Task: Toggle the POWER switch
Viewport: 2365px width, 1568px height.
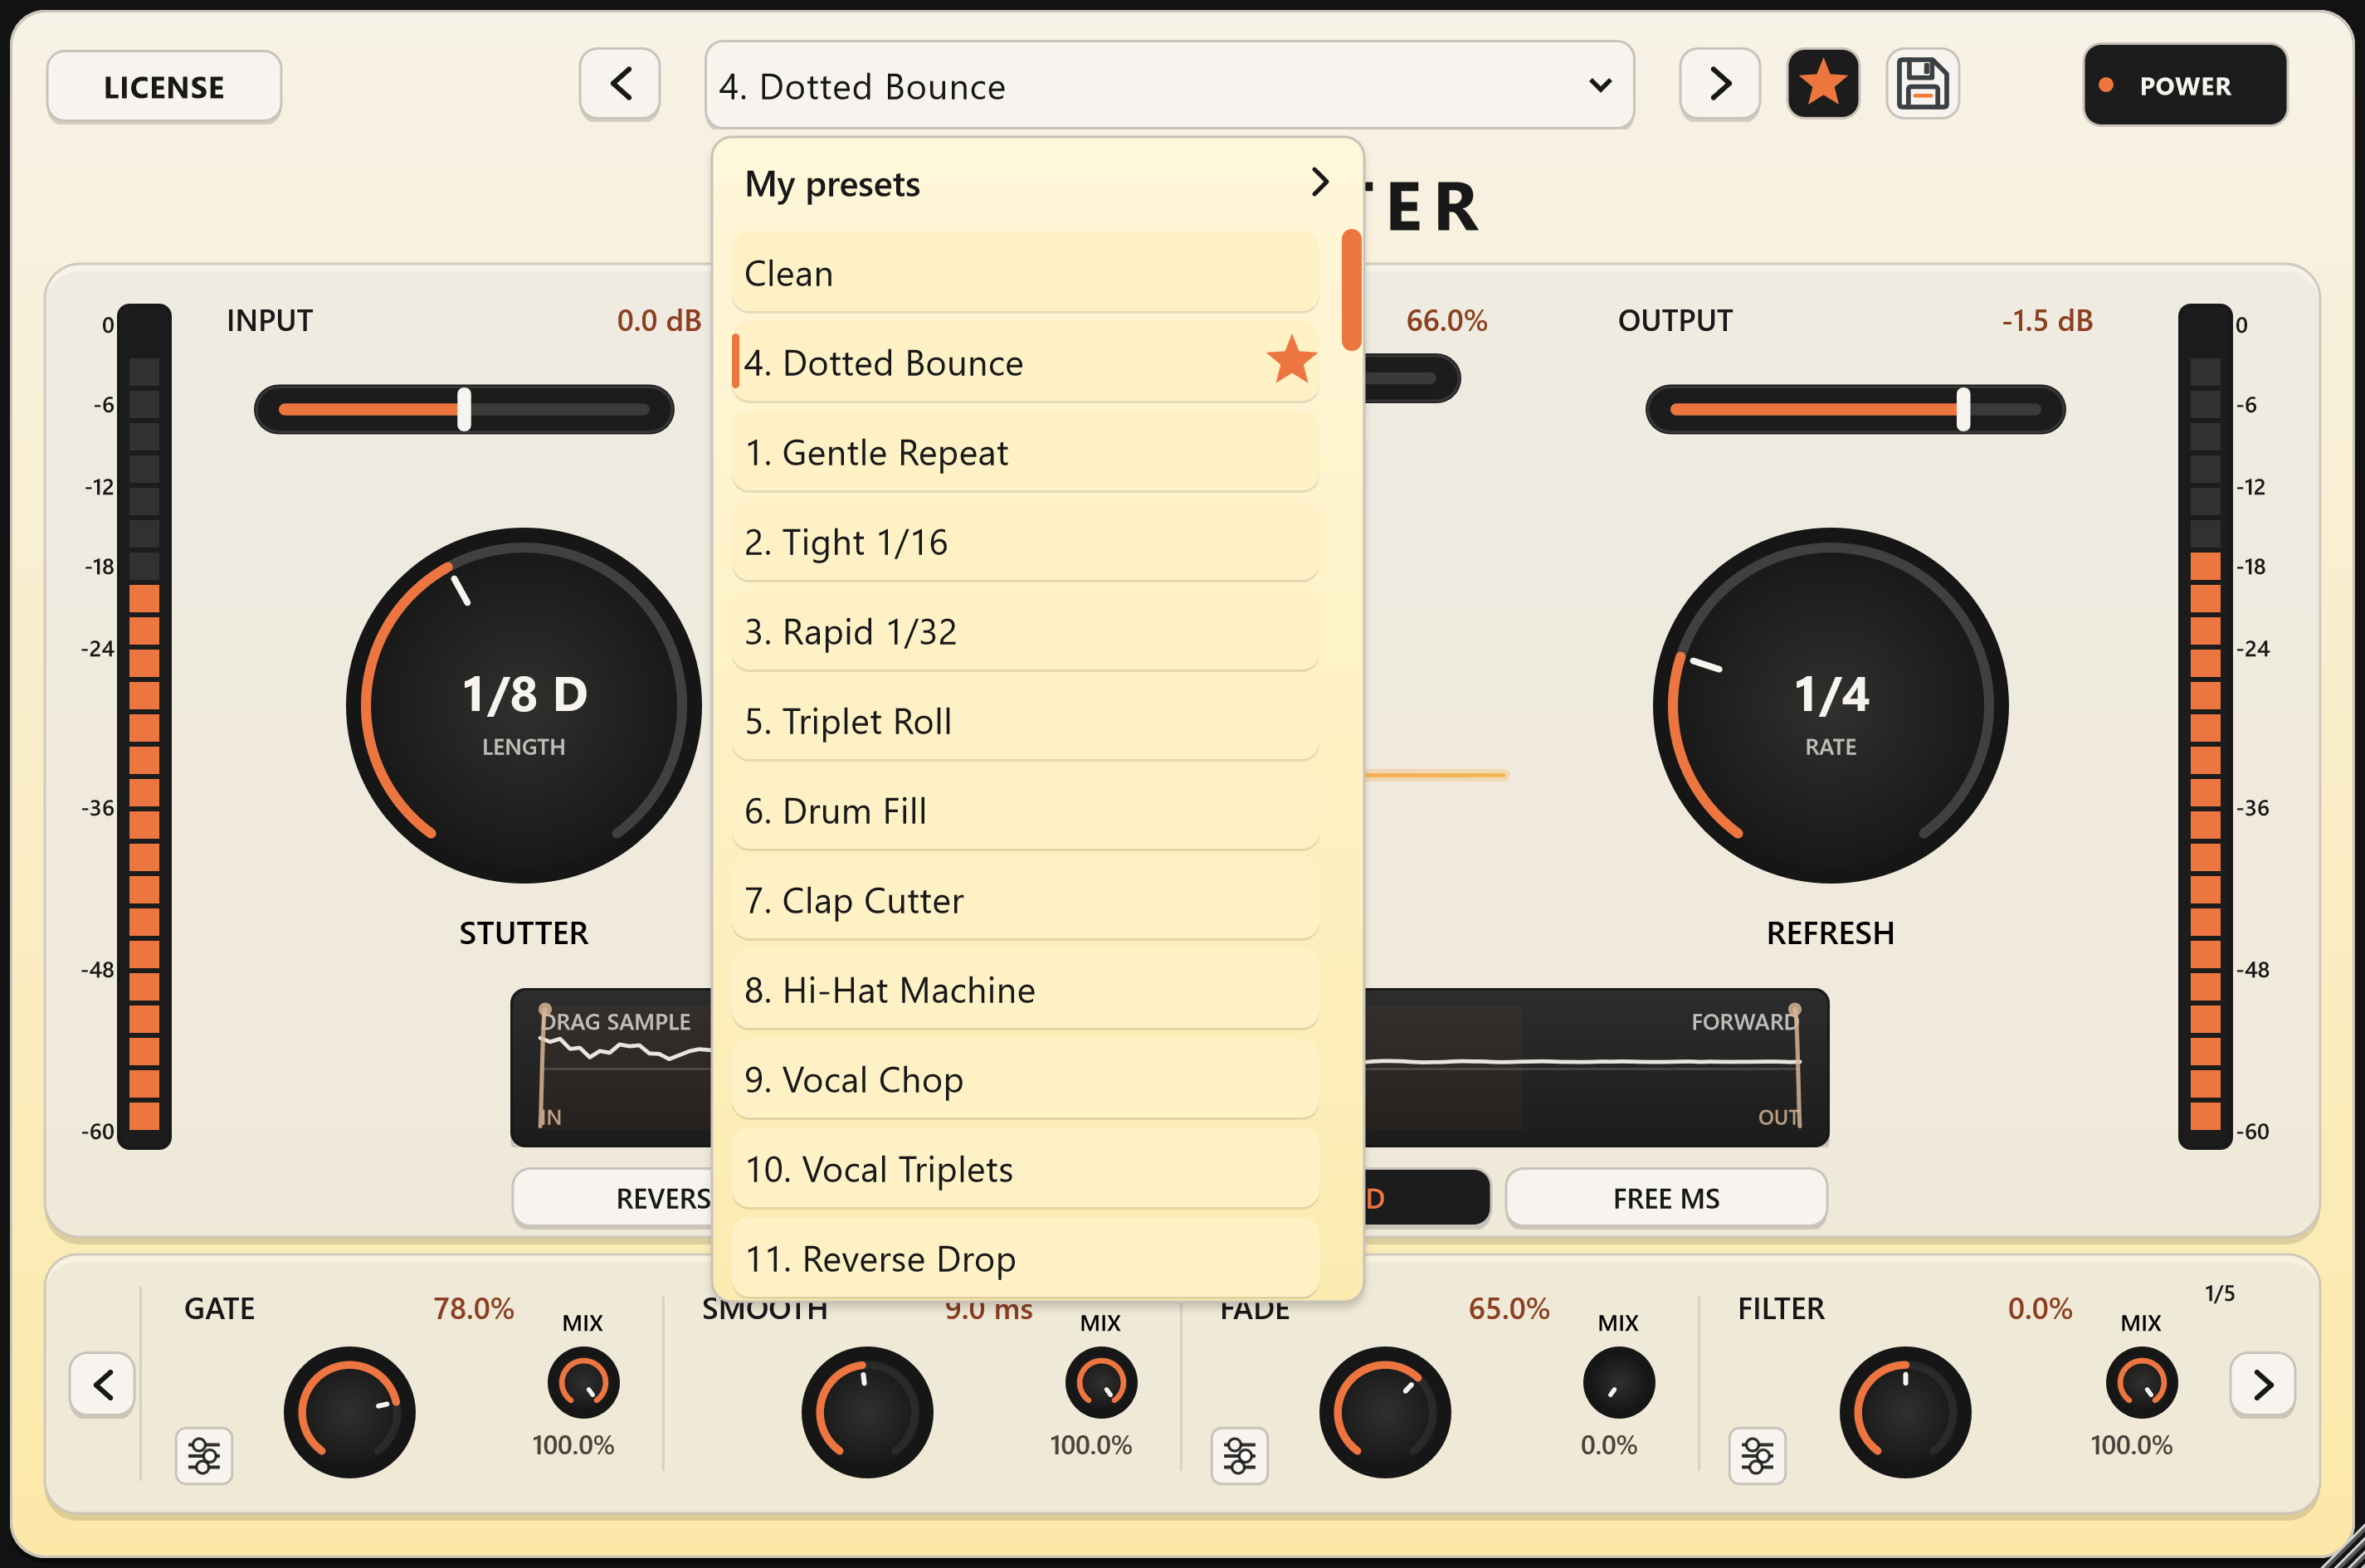Action: tap(2185, 85)
